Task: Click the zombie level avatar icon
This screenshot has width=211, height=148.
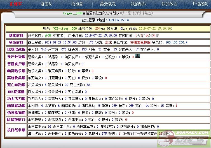Action: coord(137,56)
